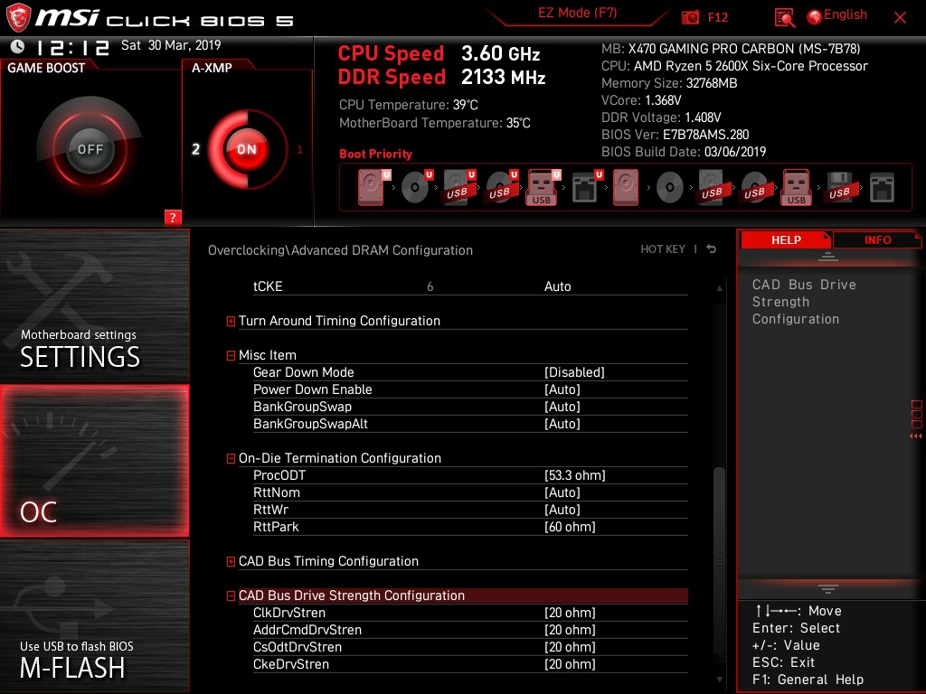Screen dimensions: 926x694
Task: Close the BIOS with the X icon
Action: [900, 18]
